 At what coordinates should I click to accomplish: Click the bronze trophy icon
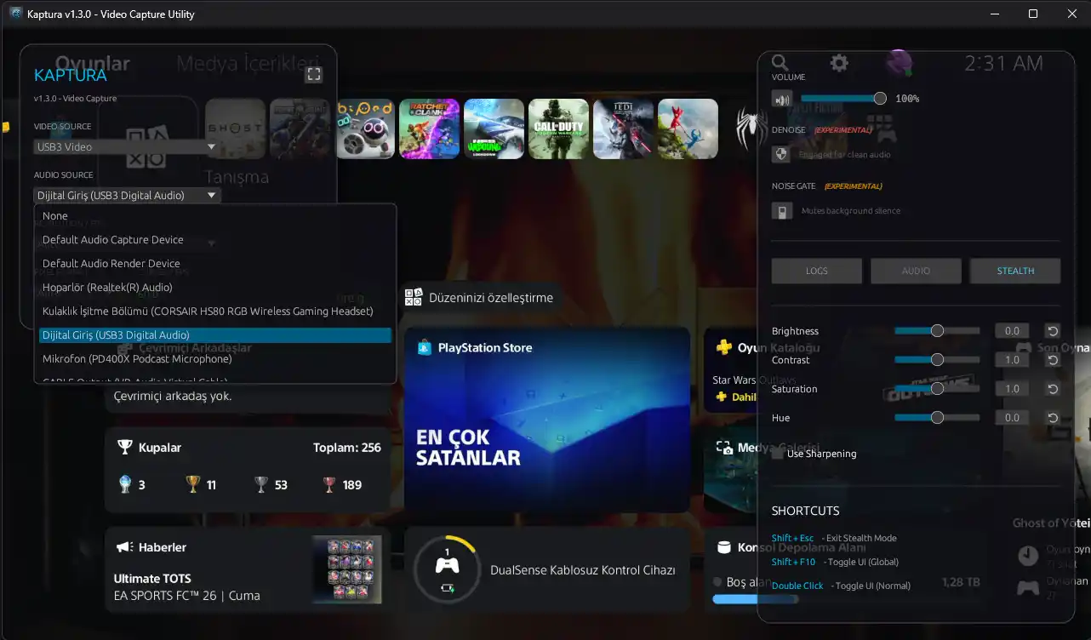point(329,484)
